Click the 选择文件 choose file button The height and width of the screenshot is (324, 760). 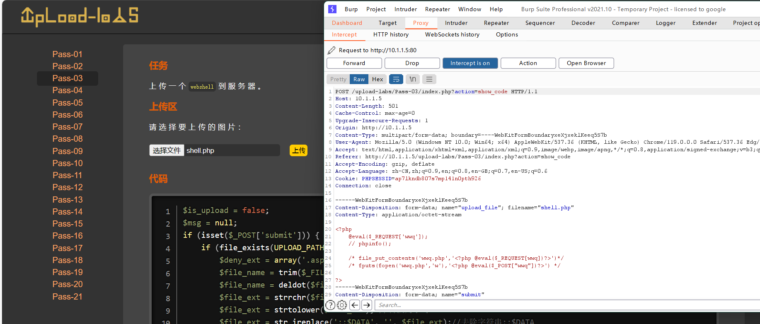click(x=167, y=150)
